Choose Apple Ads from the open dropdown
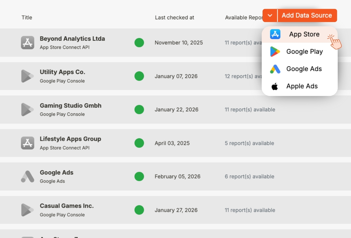The height and width of the screenshot is (238, 351). (x=302, y=86)
